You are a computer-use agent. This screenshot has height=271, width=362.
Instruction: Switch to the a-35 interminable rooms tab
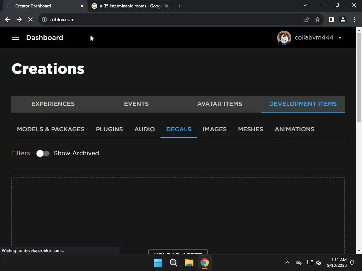point(130,6)
